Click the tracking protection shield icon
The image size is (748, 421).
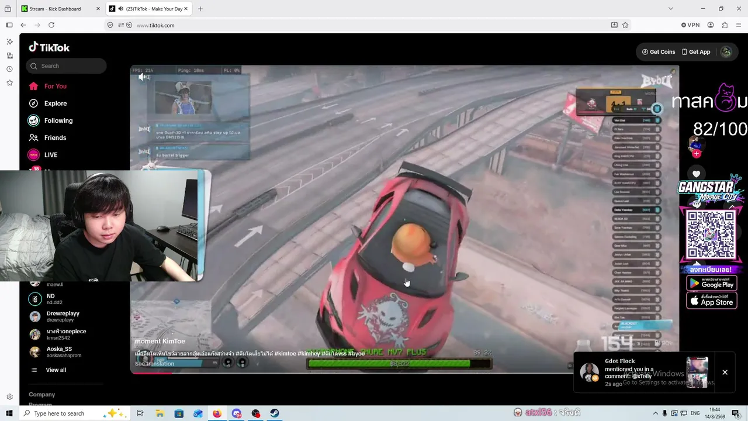110,25
